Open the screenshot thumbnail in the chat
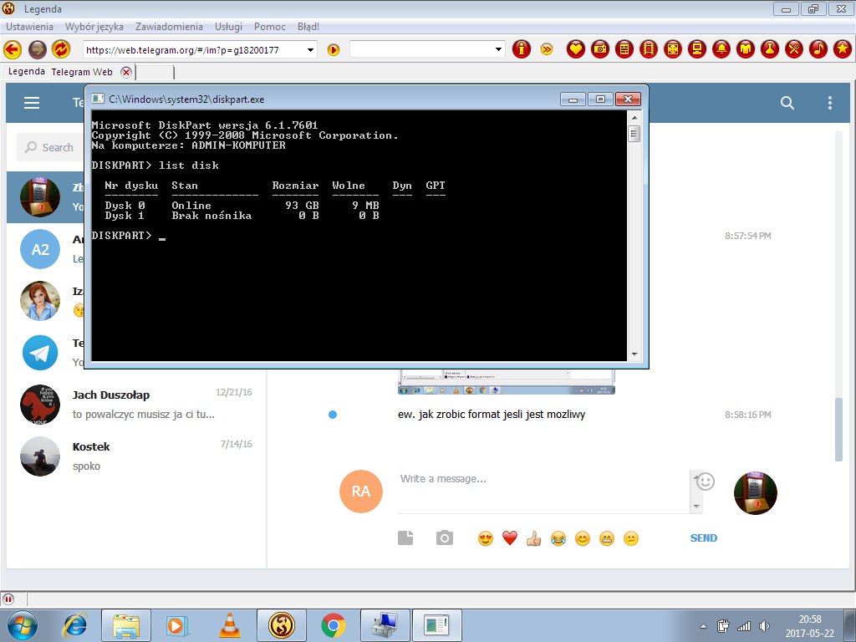 (506, 381)
